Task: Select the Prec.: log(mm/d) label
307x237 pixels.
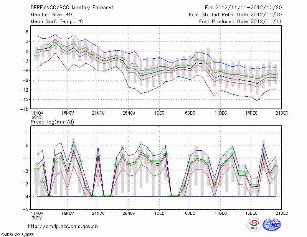Action: 53,122
